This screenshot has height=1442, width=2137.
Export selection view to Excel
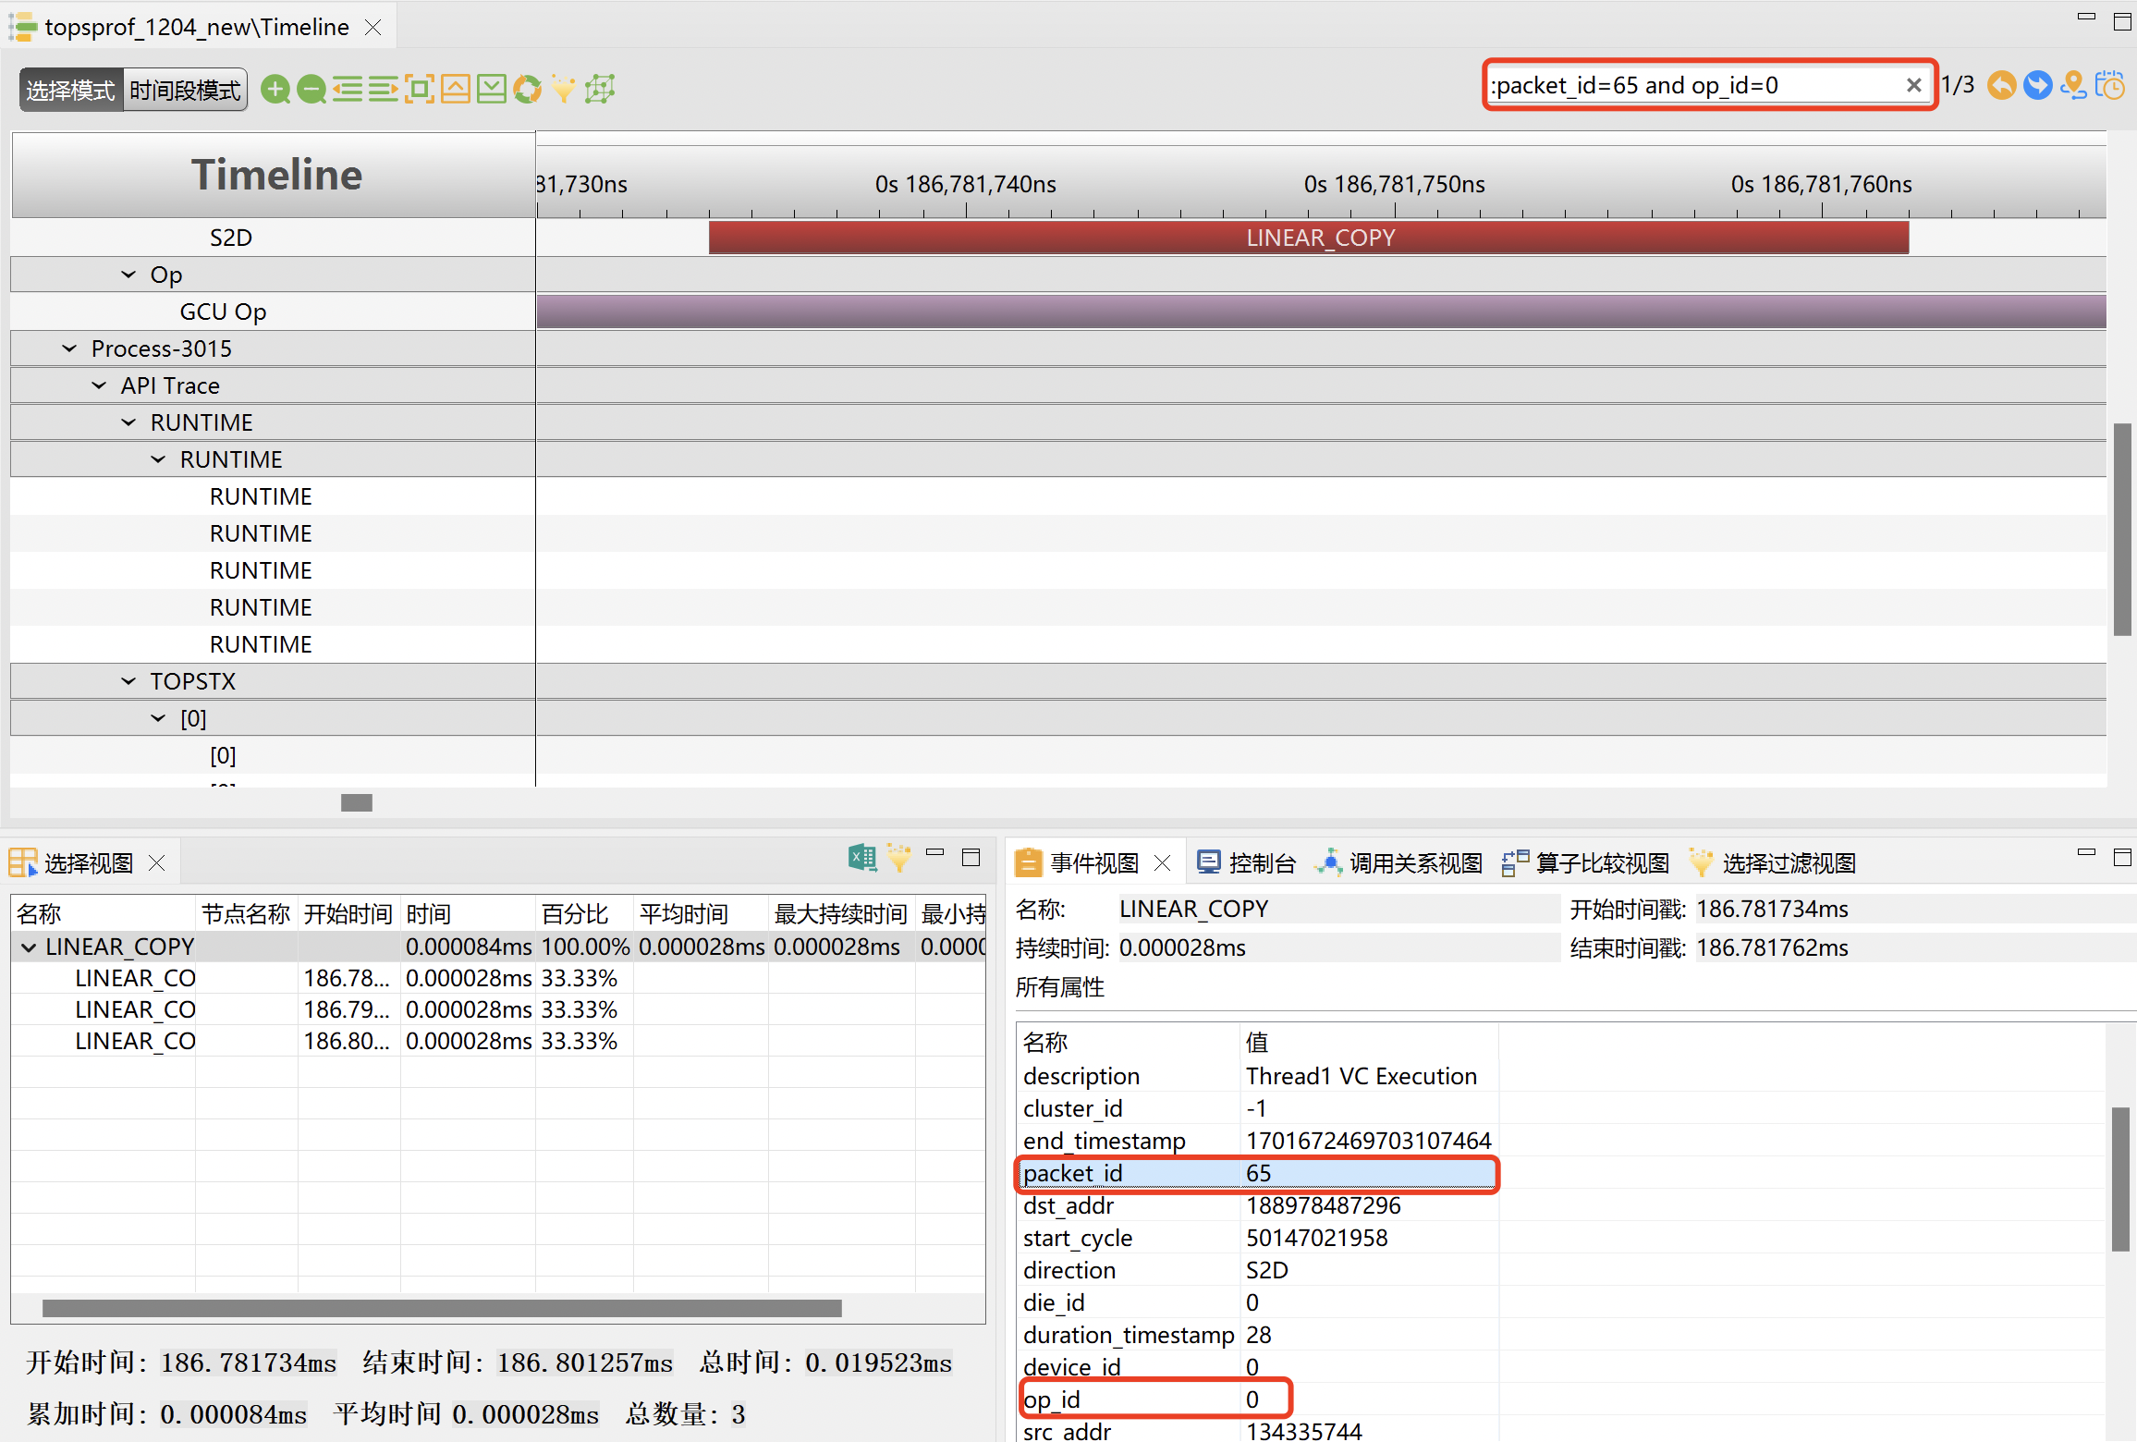pos(862,858)
